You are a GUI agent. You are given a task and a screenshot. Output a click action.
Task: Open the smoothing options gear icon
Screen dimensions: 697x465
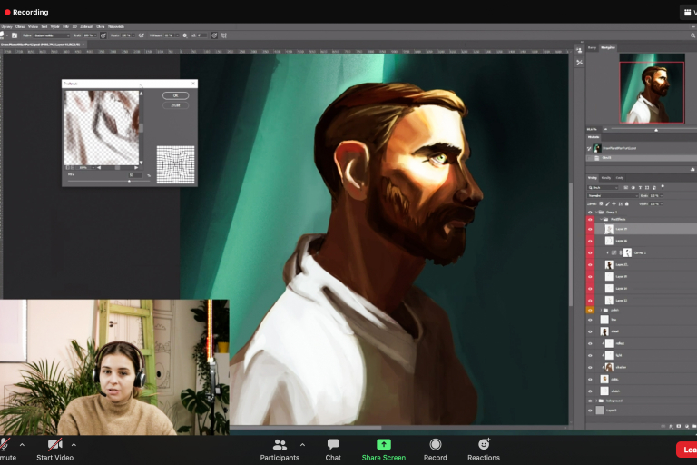click(x=184, y=35)
